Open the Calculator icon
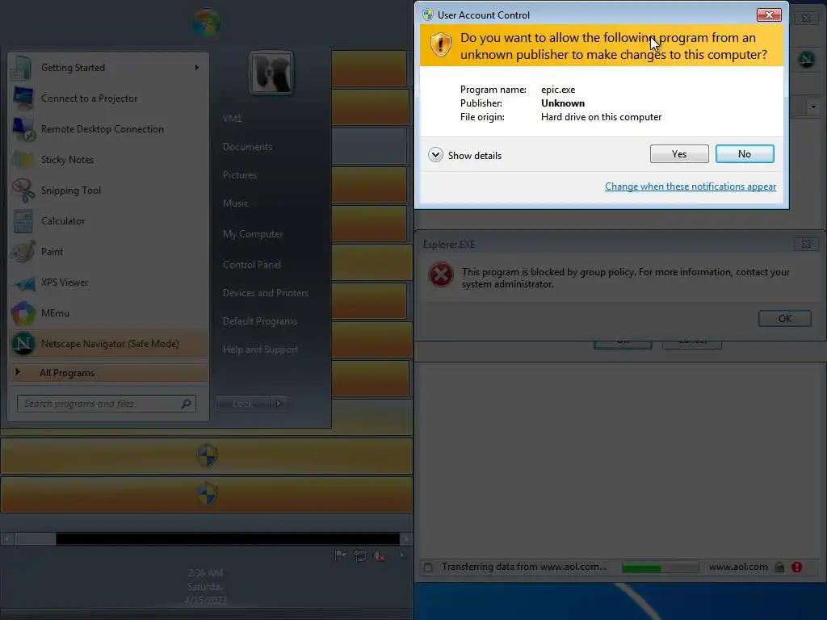The height and width of the screenshot is (620, 827). coord(23,221)
